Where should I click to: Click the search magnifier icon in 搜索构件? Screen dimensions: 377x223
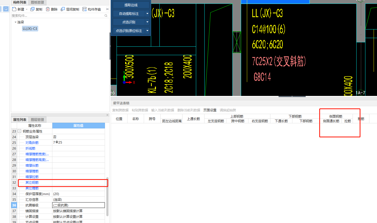[x=106, y=16]
